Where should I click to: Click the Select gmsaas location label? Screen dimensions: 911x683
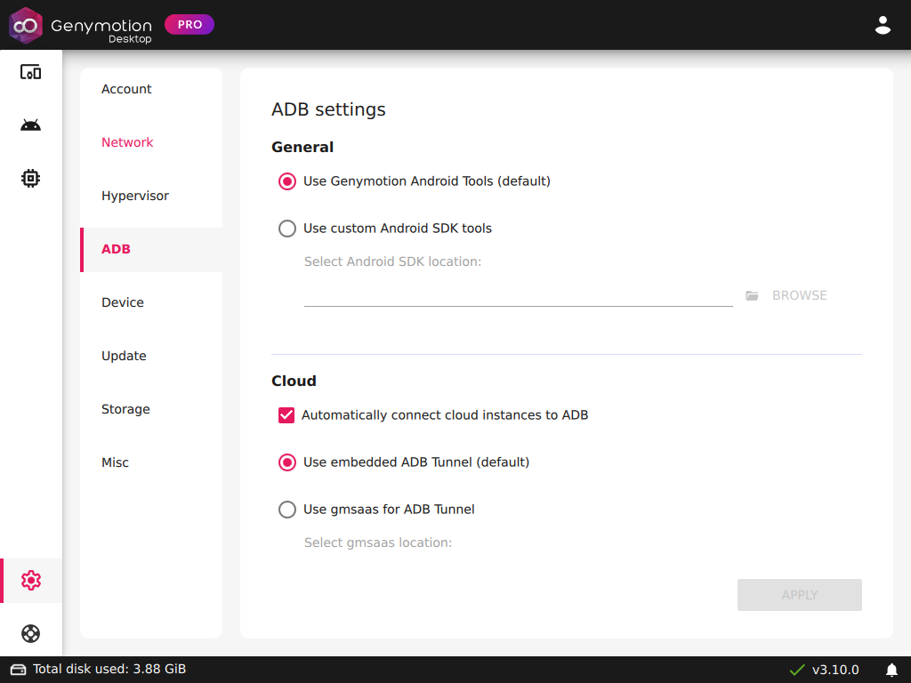coord(377,542)
